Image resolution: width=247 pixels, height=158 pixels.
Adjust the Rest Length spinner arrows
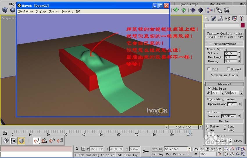239,57
